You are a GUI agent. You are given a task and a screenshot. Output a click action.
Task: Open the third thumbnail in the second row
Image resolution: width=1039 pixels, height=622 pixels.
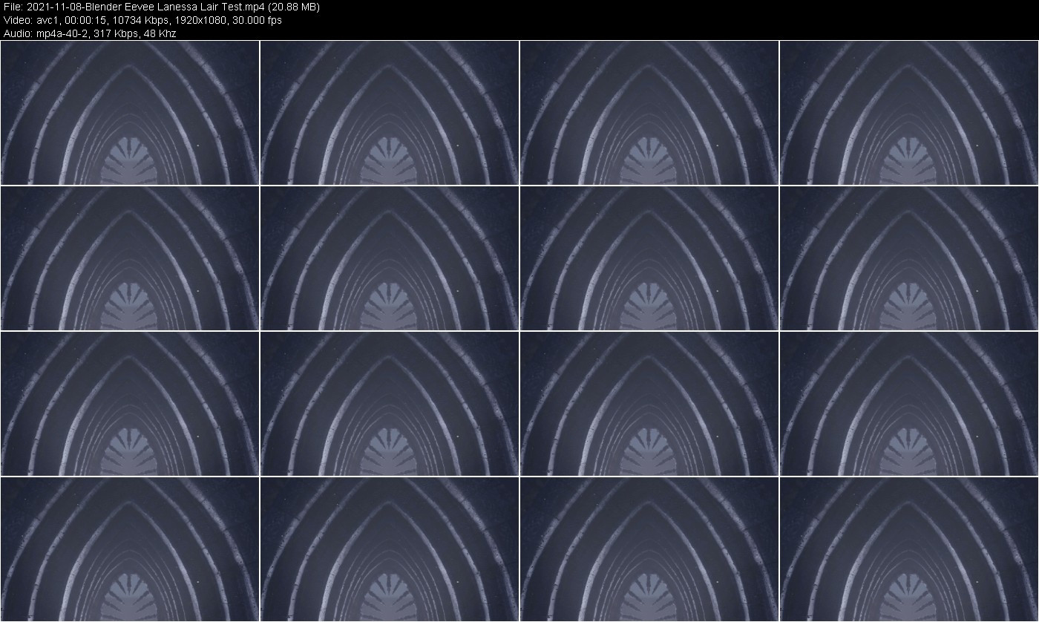pyautogui.click(x=649, y=258)
